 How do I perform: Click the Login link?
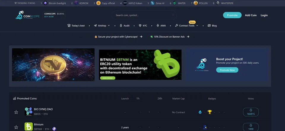point(264,15)
